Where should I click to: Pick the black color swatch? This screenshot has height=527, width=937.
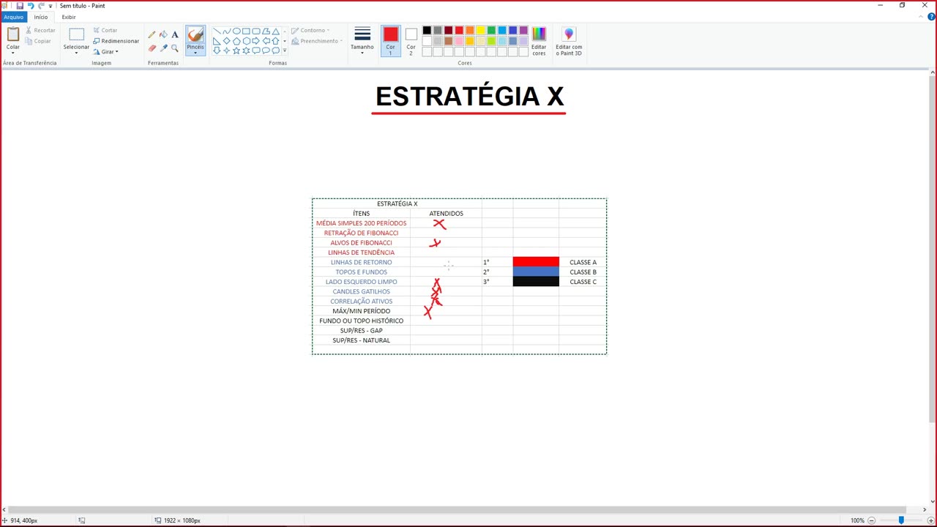(x=427, y=31)
